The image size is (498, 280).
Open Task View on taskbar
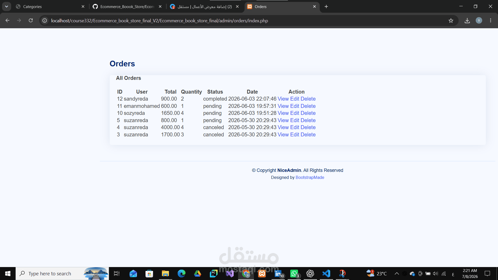(117, 274)
